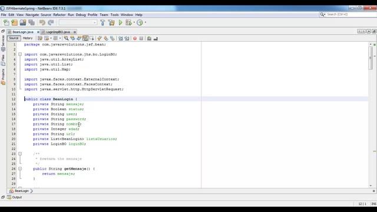Click the Shift Line Left icon

tap(120, 38)
